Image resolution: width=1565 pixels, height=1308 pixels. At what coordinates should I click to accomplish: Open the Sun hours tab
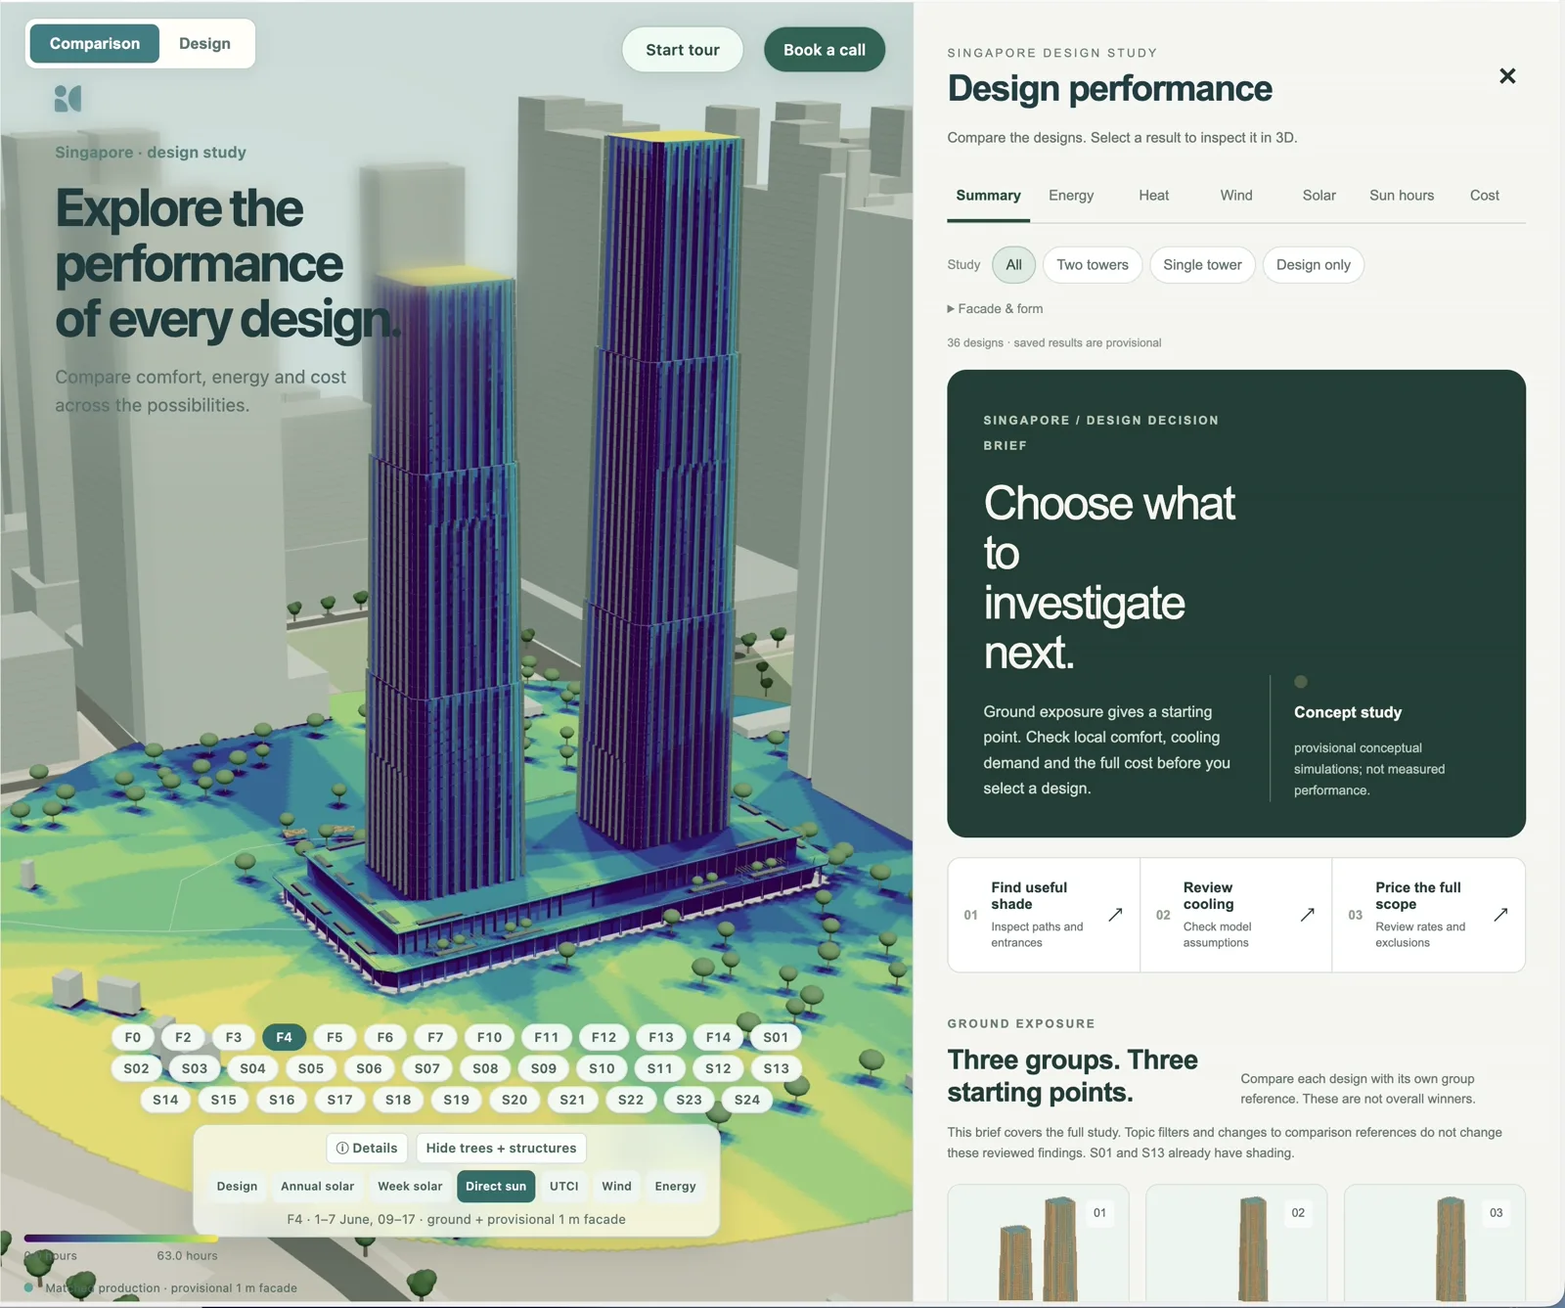[1402, 196]
